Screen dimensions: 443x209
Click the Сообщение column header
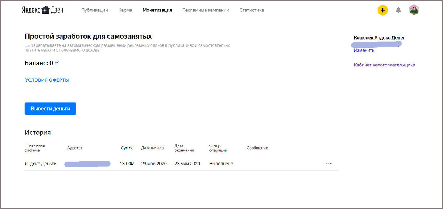(257, 148)
